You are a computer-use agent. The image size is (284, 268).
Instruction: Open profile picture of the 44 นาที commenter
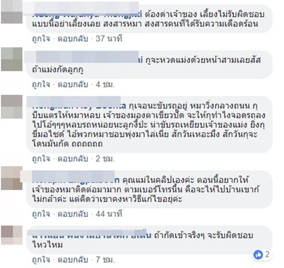tap(12, 178)
